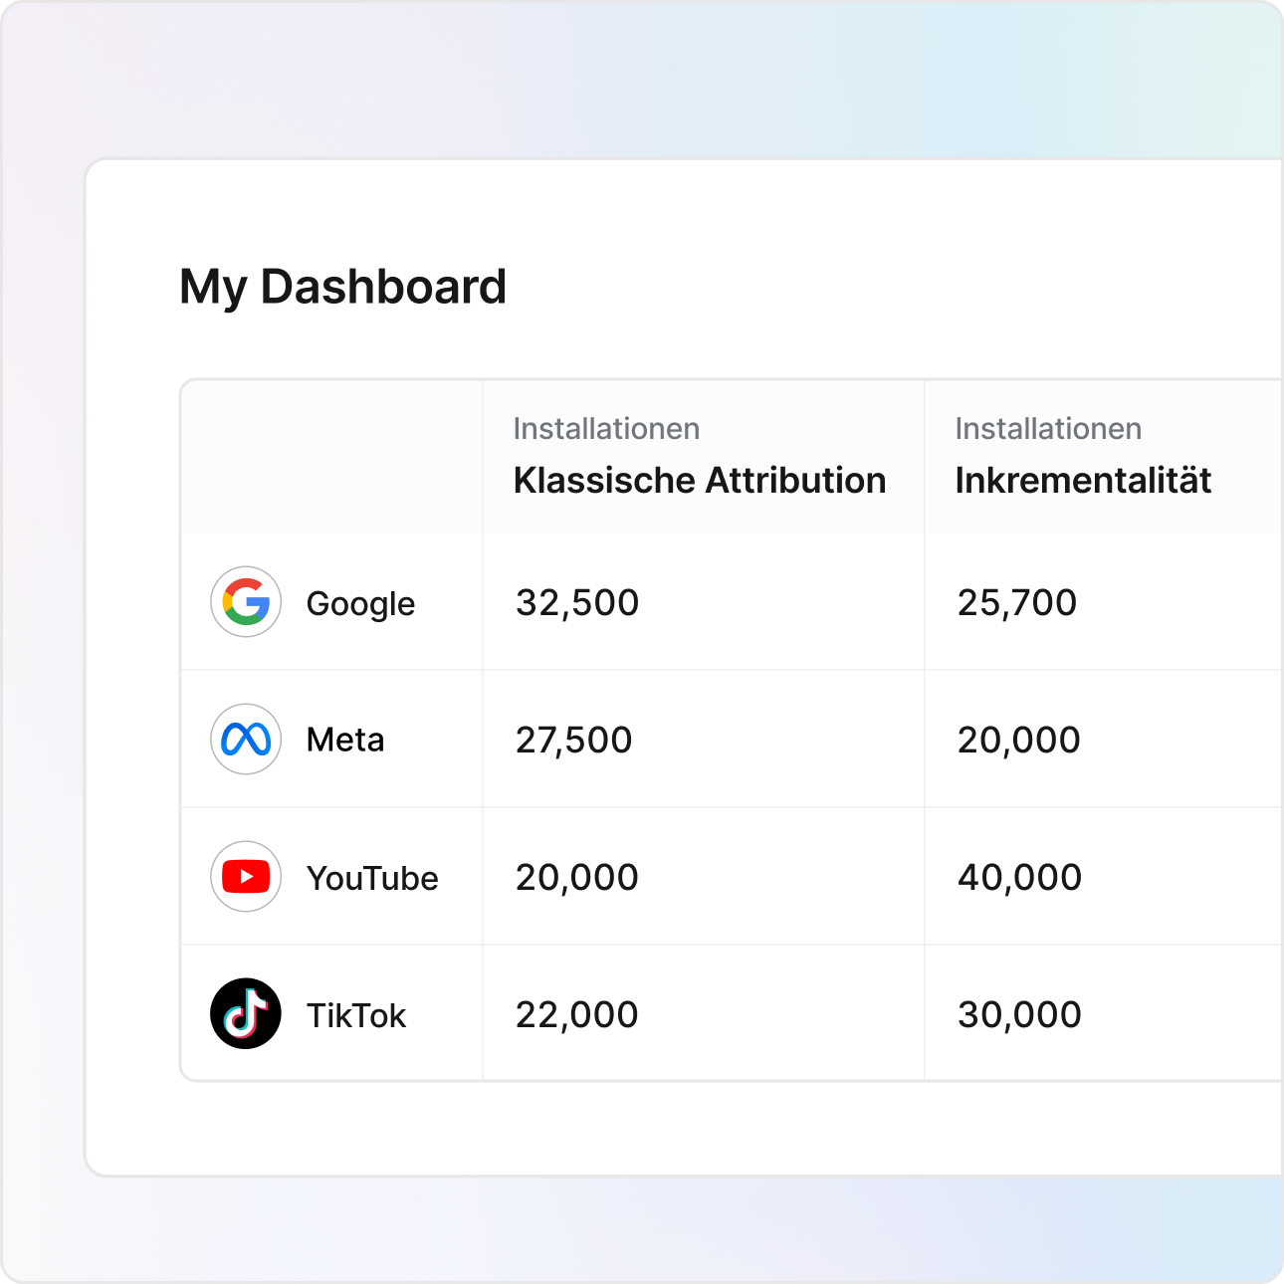Click the My Dashboard title
This screenshot has width=1284, height=1284.
[x=343, y=288]
